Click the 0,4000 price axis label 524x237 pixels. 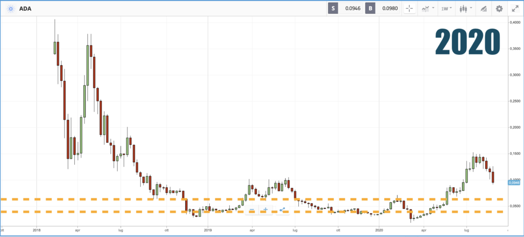[514, 23]
